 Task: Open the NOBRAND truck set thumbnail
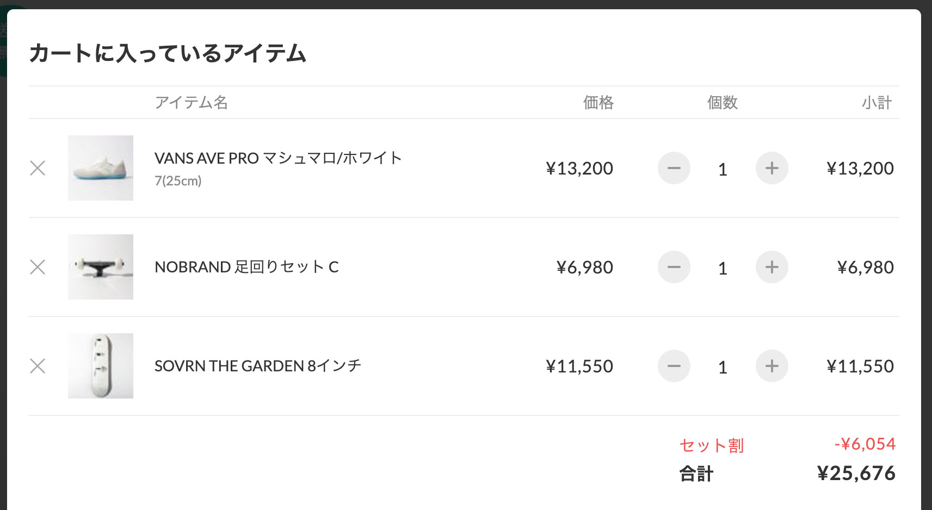click(101, 267)
